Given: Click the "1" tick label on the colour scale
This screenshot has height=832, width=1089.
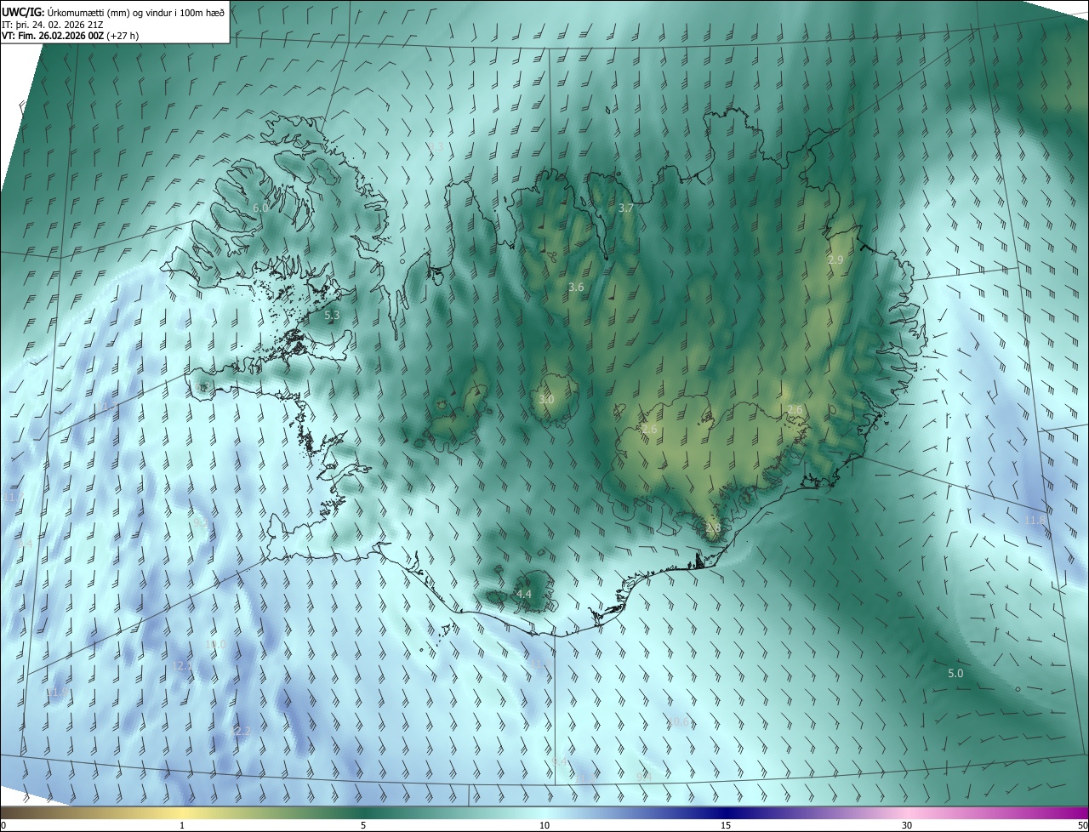Looking at the screenshot, I should 182,825.
